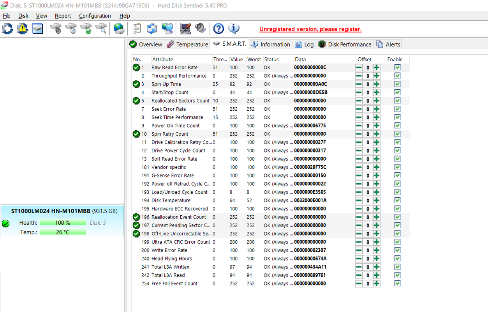This screenshot has height=312, width=488.
Task: Click the disk-with-gear test toolbar icon
Action: click(56, 28)
